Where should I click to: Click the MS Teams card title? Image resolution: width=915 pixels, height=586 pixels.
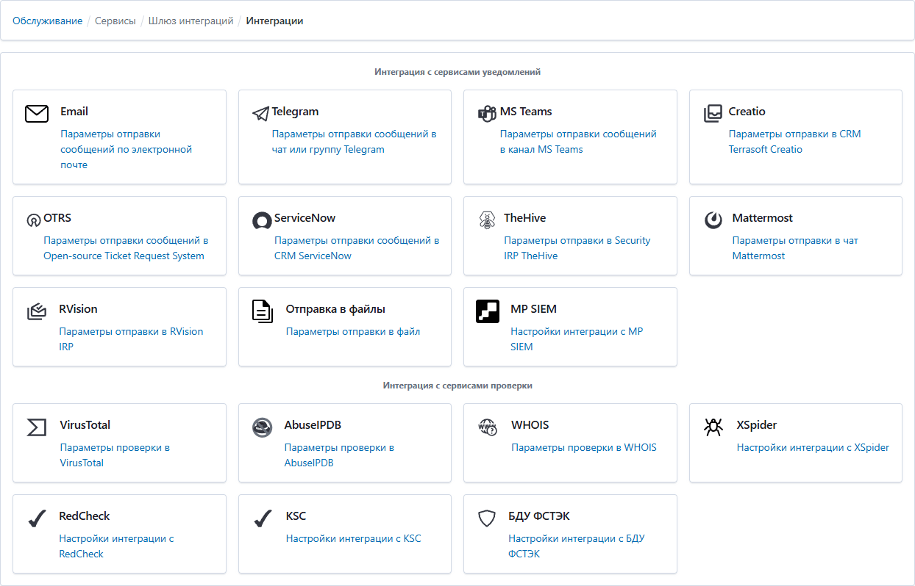click(x=526, y=112)
